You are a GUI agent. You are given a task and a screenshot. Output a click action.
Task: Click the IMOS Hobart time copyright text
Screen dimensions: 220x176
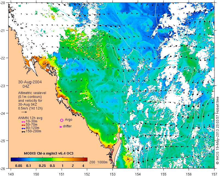coord(218,130)
